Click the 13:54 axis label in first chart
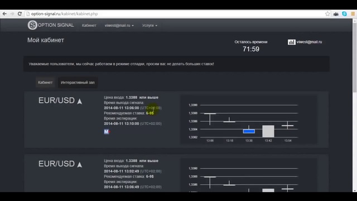The width and height of the screenshot is (357, 201). click(288, 141)
